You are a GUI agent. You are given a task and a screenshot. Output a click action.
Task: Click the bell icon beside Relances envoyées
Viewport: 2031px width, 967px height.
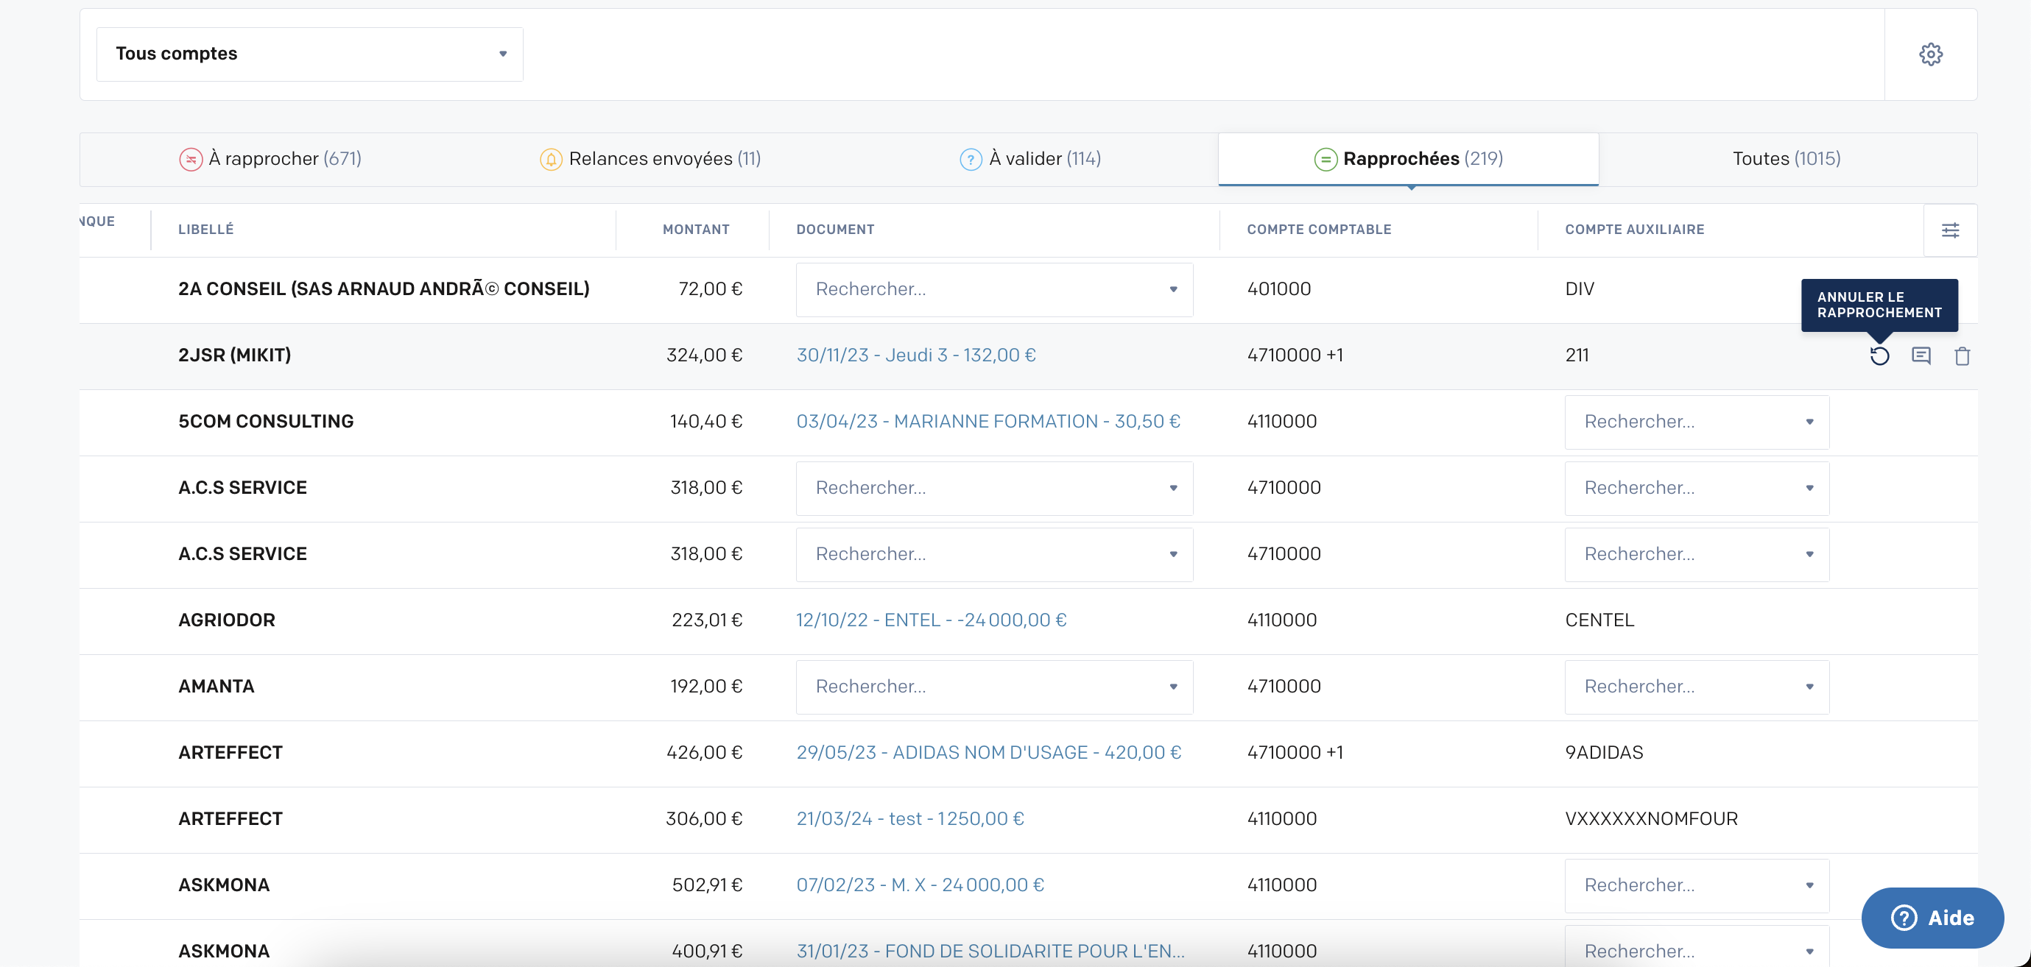coord(551,159)
